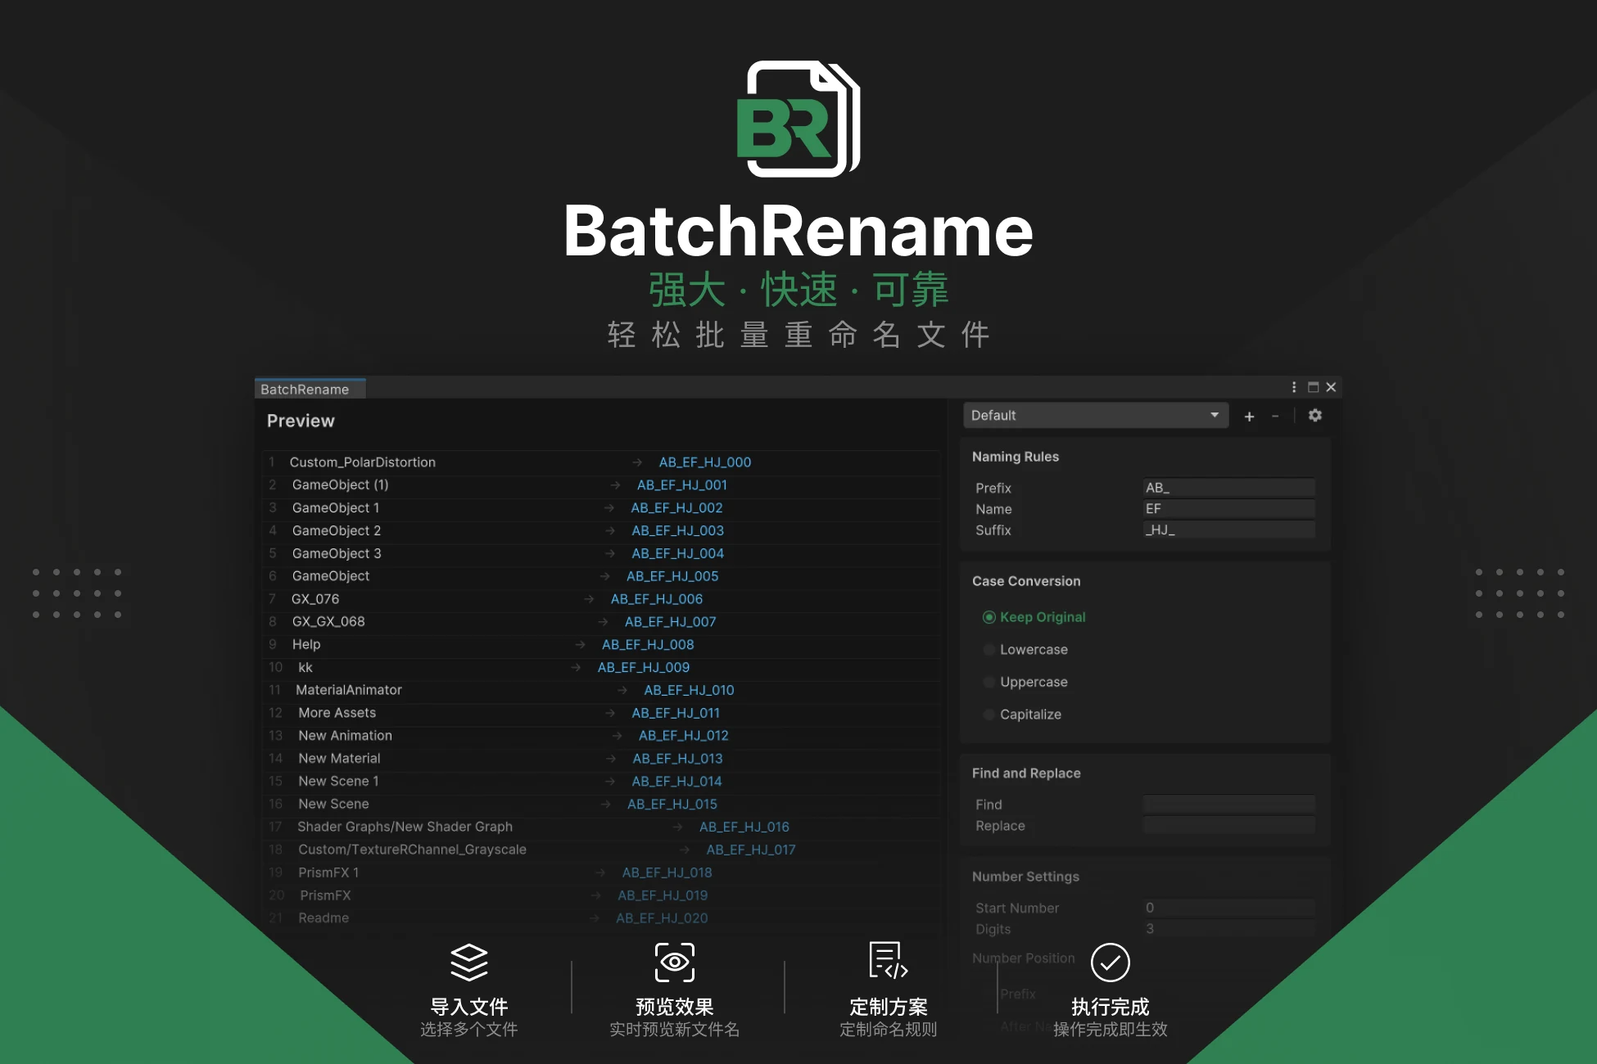Switch to the BatchRename tab

pyautogui.click(x=310, y=389)
